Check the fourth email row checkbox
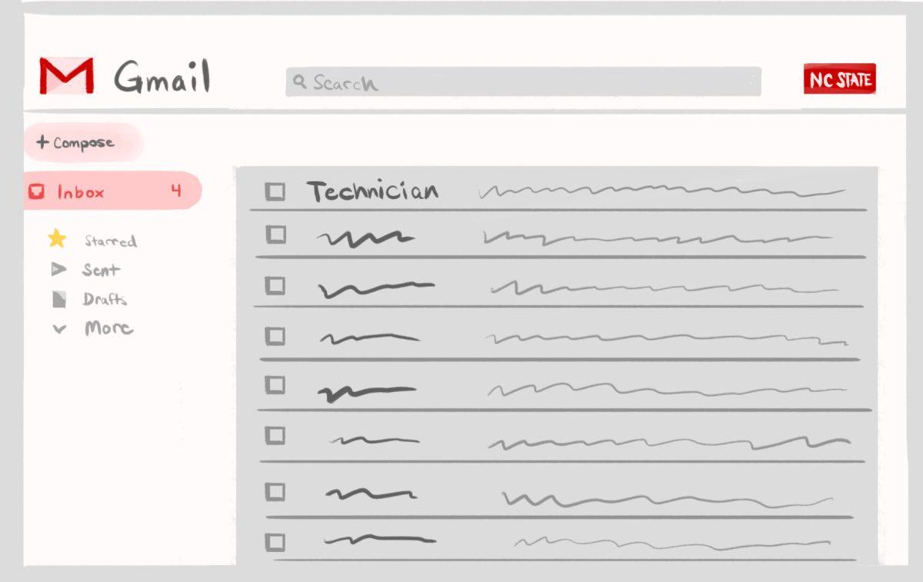923x582 pixels. click(275, 336)
